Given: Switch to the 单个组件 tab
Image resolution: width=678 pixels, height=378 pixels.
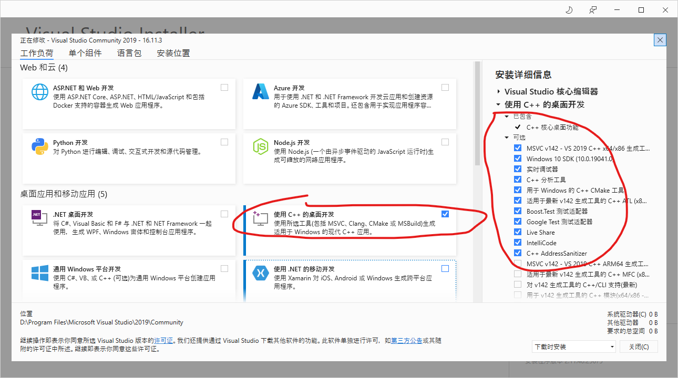Looking at the screenshot, I should point(85,53).
